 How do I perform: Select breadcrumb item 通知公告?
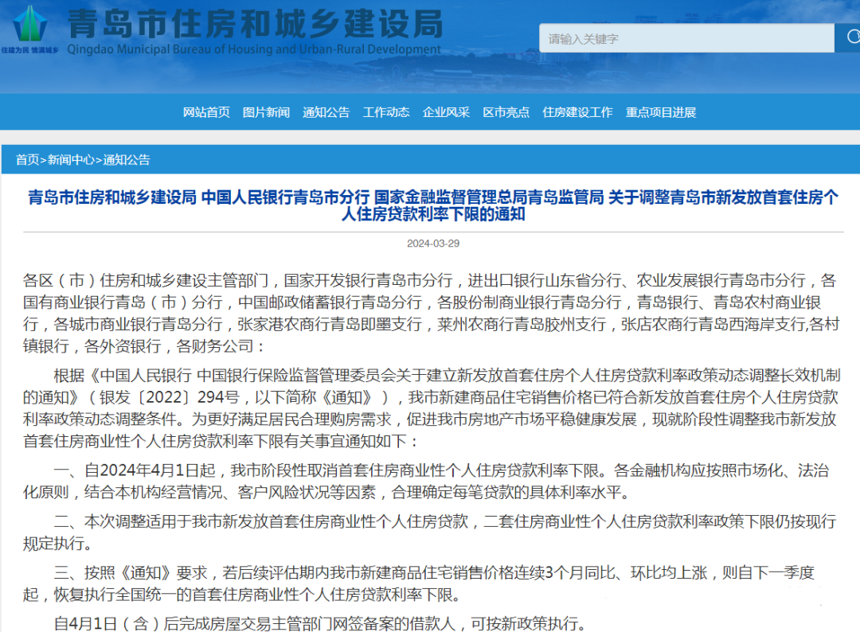click(127, 159)
